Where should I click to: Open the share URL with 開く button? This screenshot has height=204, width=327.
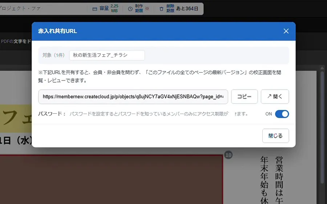point(275,97)
